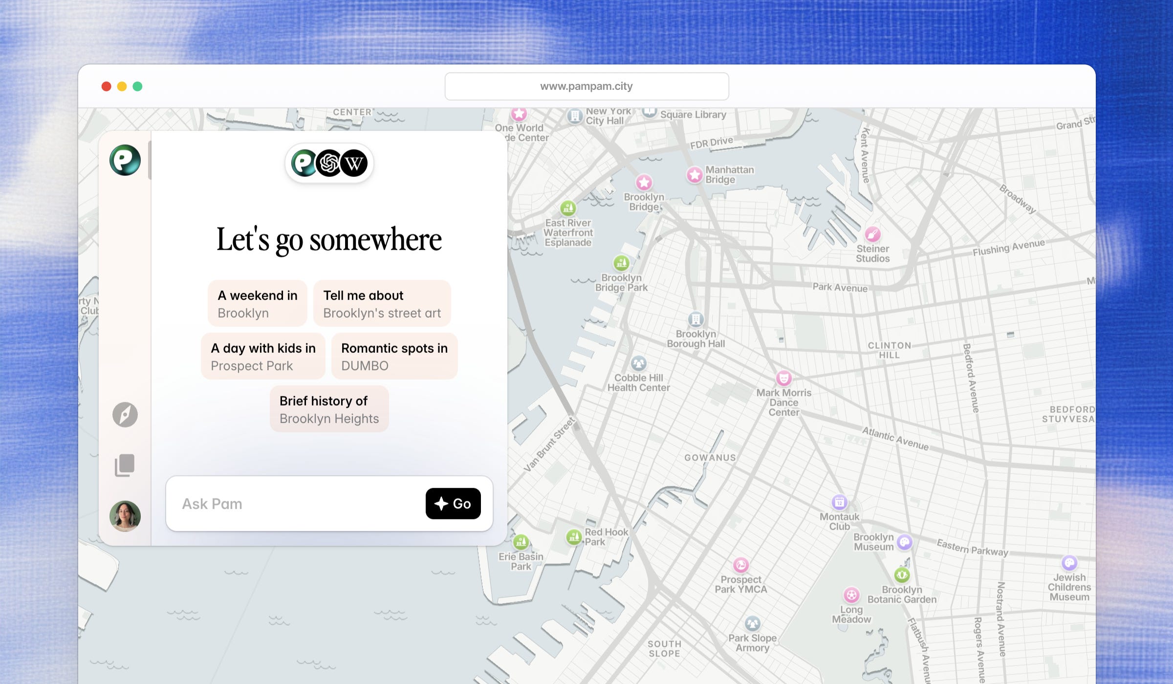Click the Red Hook Park pin
Screen dimensions: 1173x684
click(x=574, y=537)
